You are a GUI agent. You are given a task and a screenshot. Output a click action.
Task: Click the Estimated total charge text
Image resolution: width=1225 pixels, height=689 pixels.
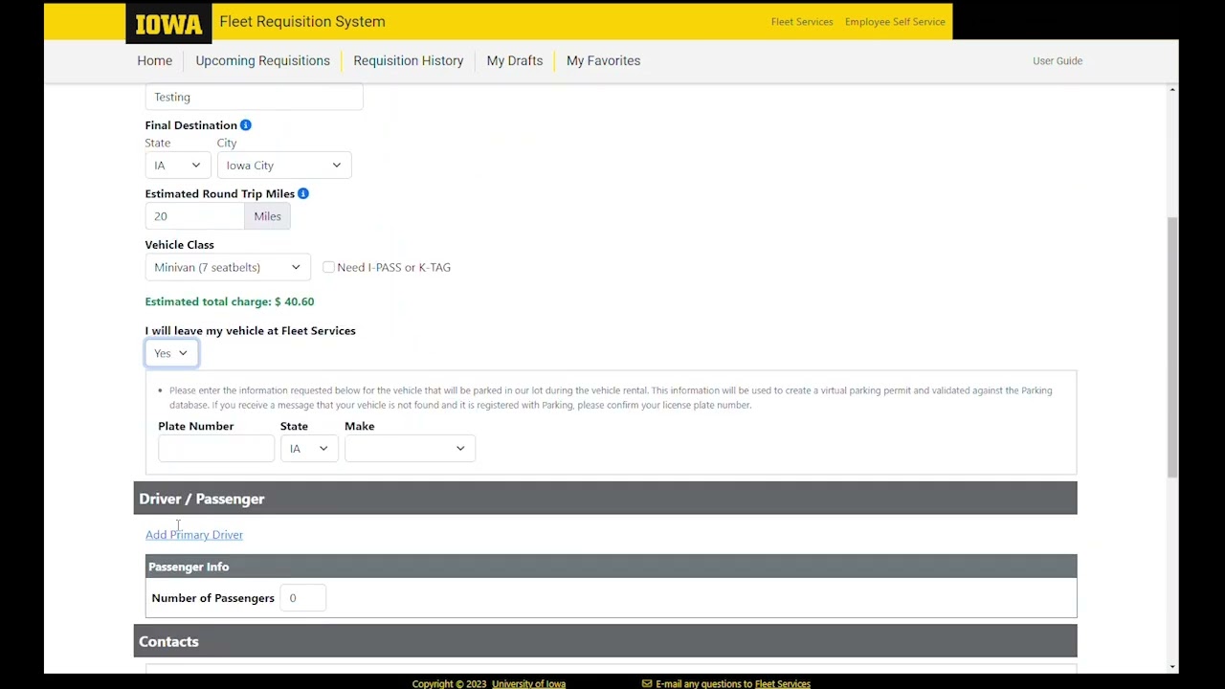point(230,301)
